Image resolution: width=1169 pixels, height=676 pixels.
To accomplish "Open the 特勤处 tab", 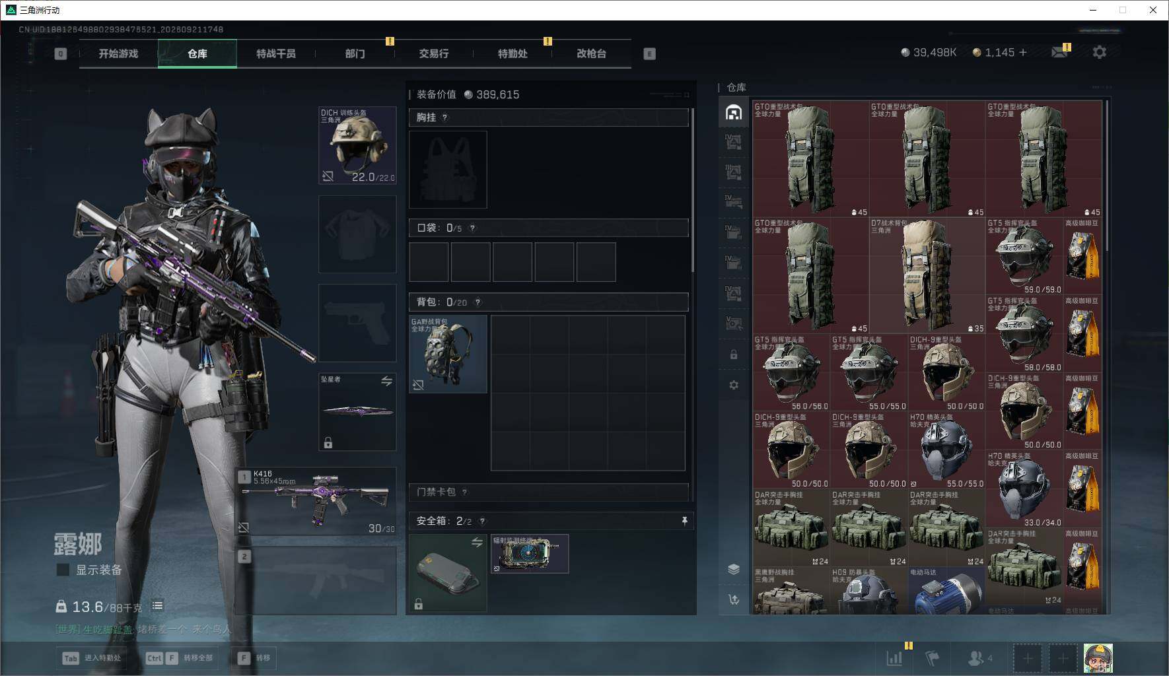I will (513, 53).
